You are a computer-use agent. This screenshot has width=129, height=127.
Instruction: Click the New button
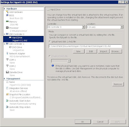coord(78,52)
